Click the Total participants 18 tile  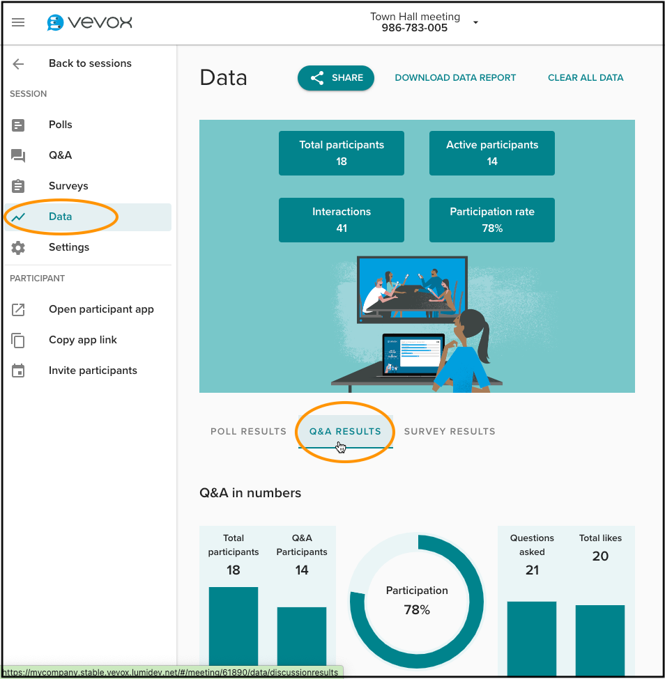(342, 153)
